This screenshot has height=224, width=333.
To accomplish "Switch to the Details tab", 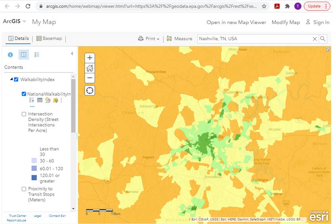I will pos(19,38).
